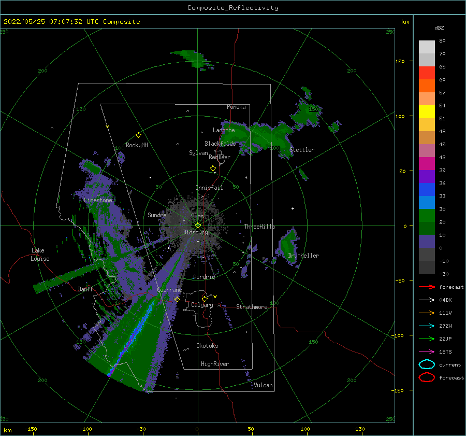Click the yellow diamond marker near RockyMH

(138, 135)
